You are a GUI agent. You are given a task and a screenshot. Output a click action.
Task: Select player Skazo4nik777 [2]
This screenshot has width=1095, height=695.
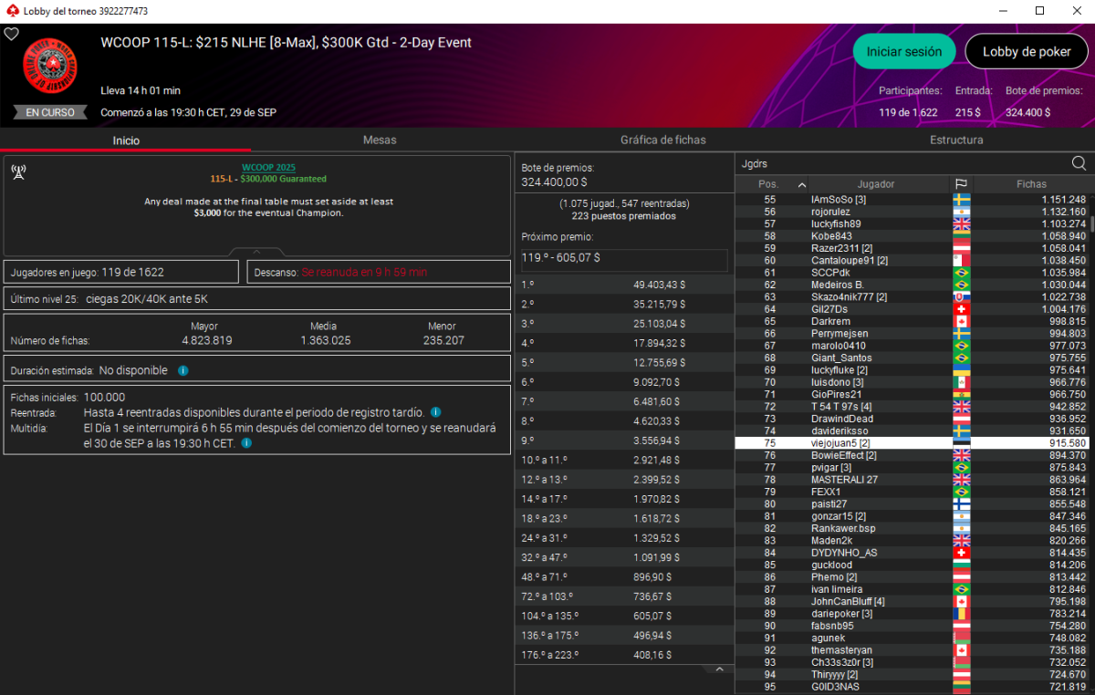(912, 296)
